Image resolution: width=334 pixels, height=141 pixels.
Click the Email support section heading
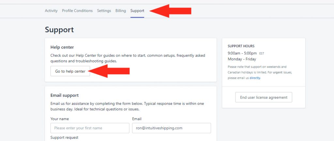(65, 95)
